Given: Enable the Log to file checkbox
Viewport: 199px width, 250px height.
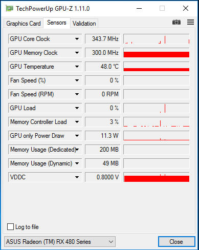Looking at the screenshot, I should [x=10, y=227].
